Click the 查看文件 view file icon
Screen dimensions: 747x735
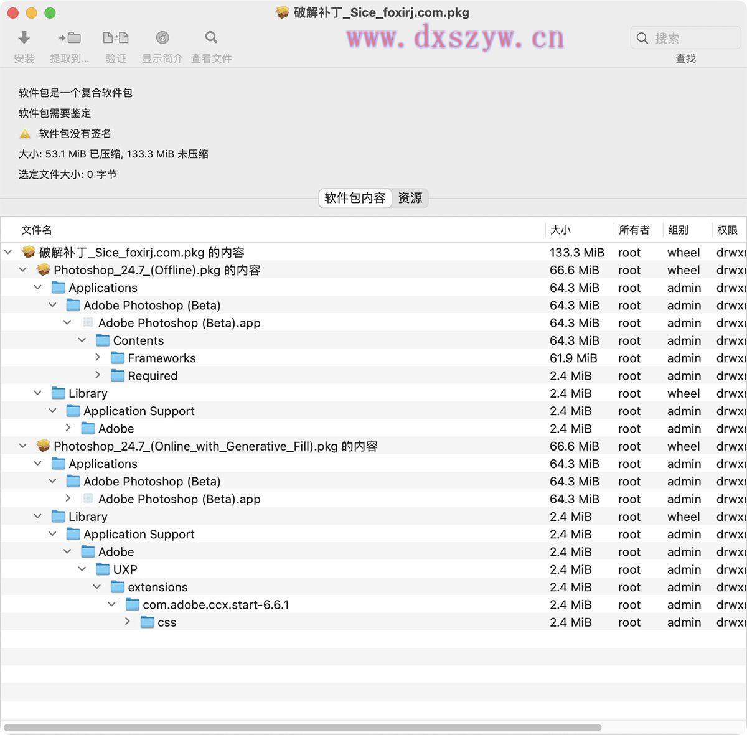click(211, 38)
